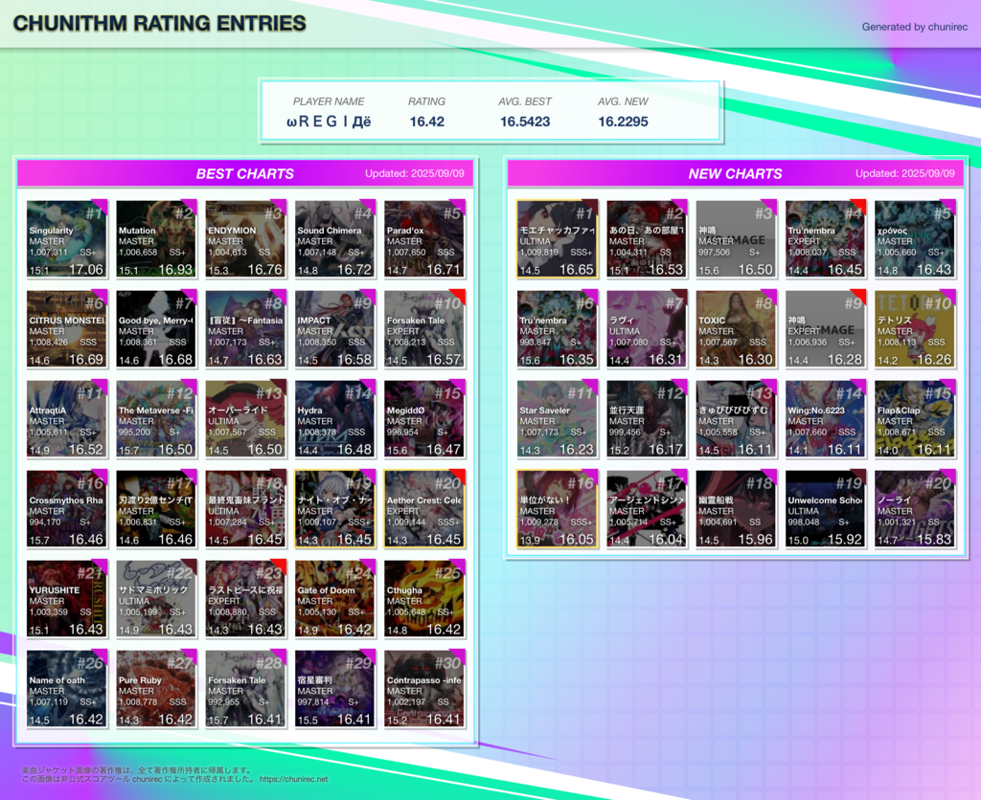Select the Hydra song card

pos(335,419)
